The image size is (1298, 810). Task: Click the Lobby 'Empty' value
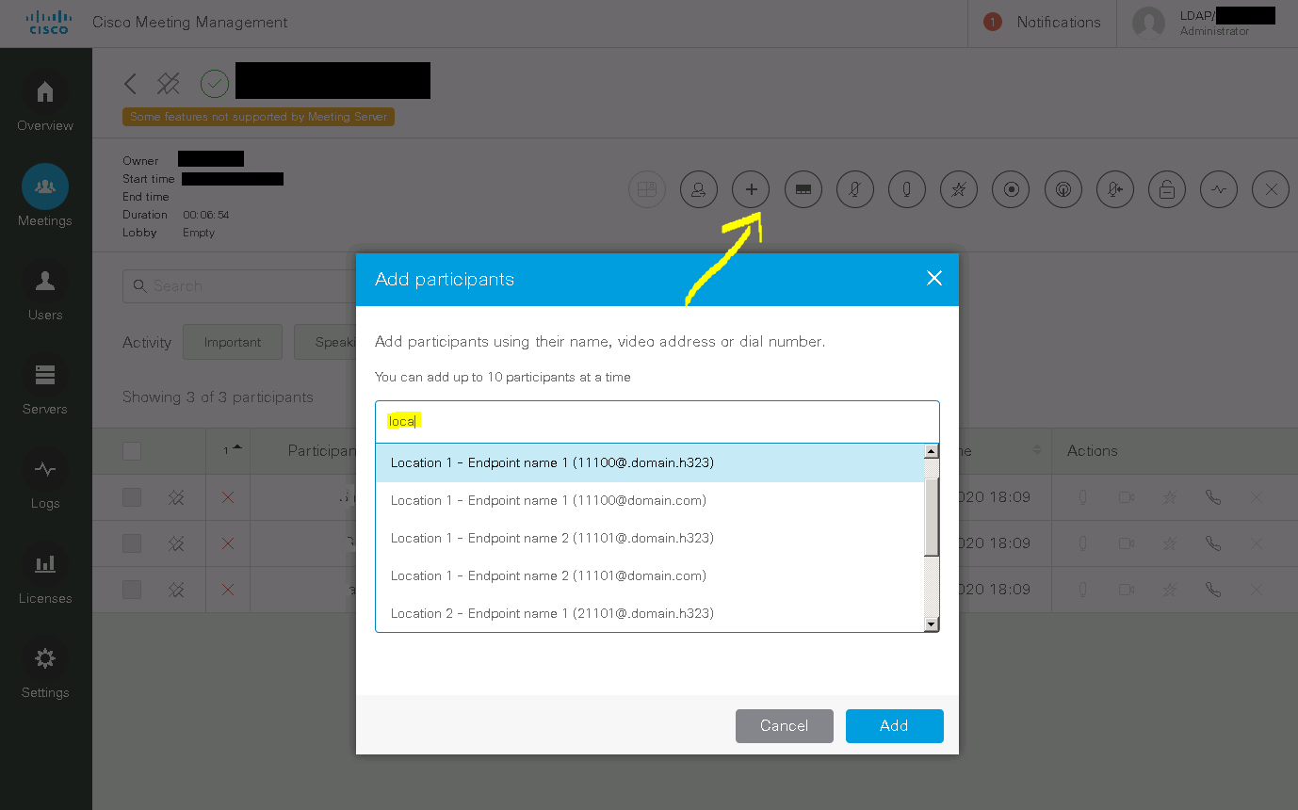coord(199,233)
